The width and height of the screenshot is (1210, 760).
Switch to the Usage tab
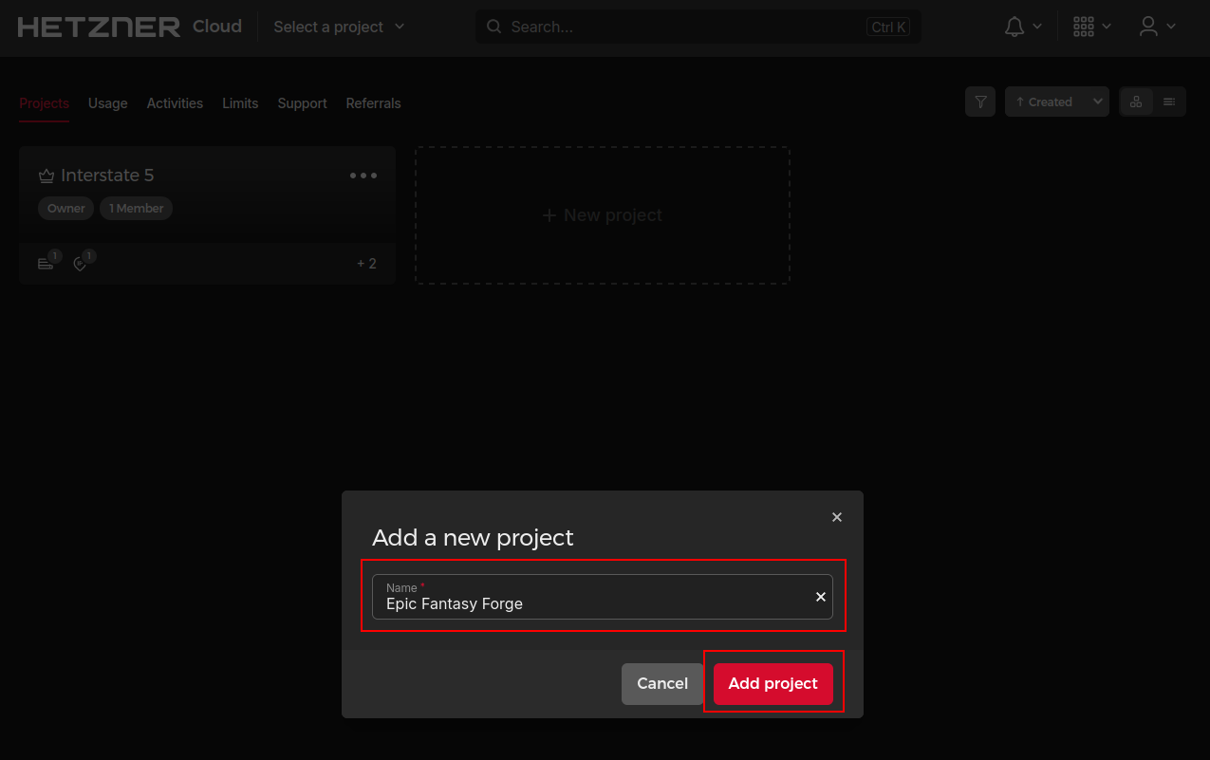click(x=107, y=103)
